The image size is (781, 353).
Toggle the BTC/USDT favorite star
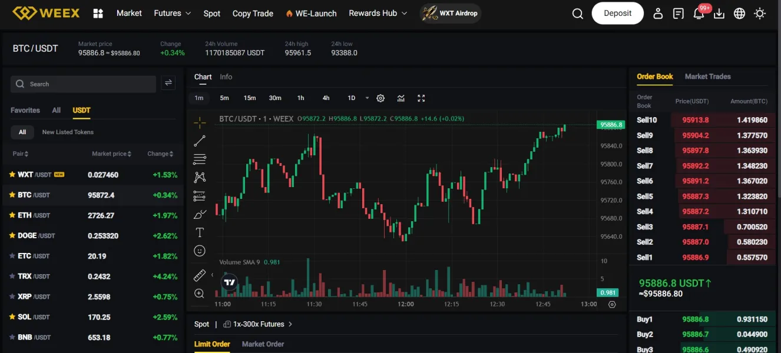coord(12,195)
